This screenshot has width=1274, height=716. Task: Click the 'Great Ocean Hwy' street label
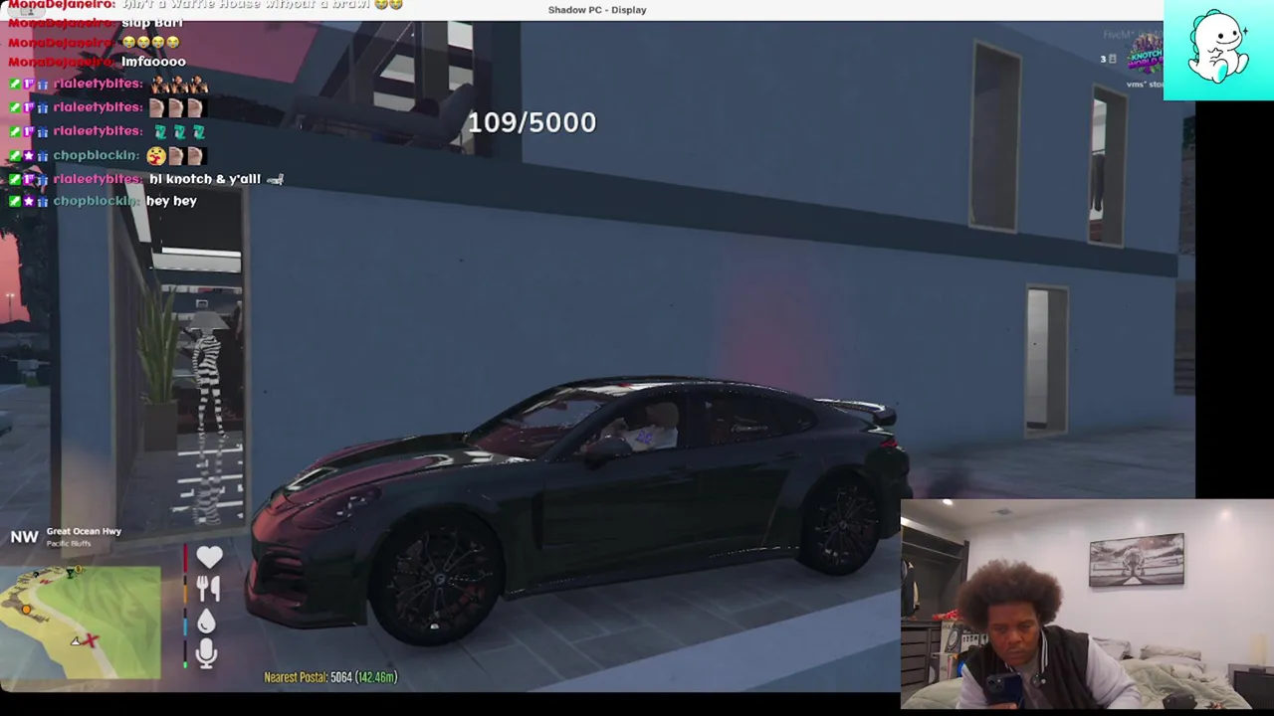(x=84, y=531)
